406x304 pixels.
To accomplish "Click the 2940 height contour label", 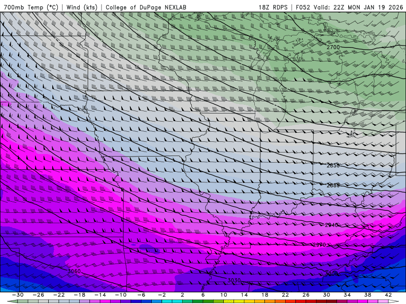I will pos(331,225).
